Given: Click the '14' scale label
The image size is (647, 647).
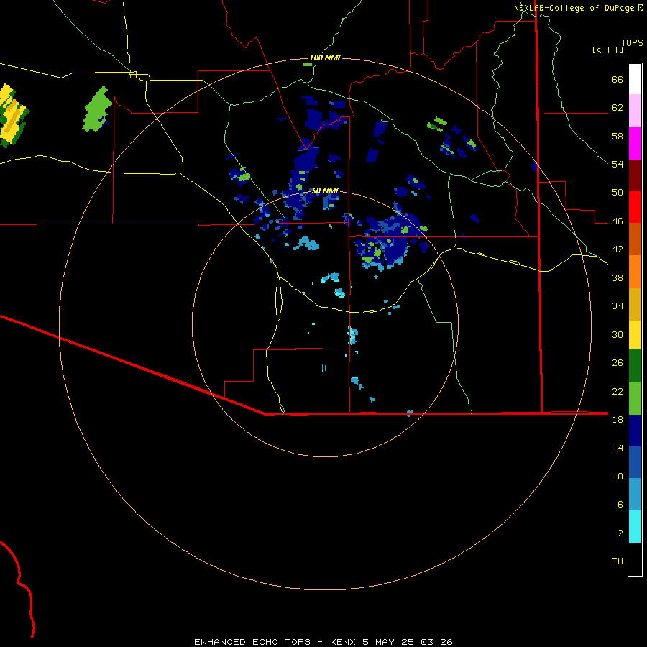Looking at the screenshot, I should click(618, 448).
